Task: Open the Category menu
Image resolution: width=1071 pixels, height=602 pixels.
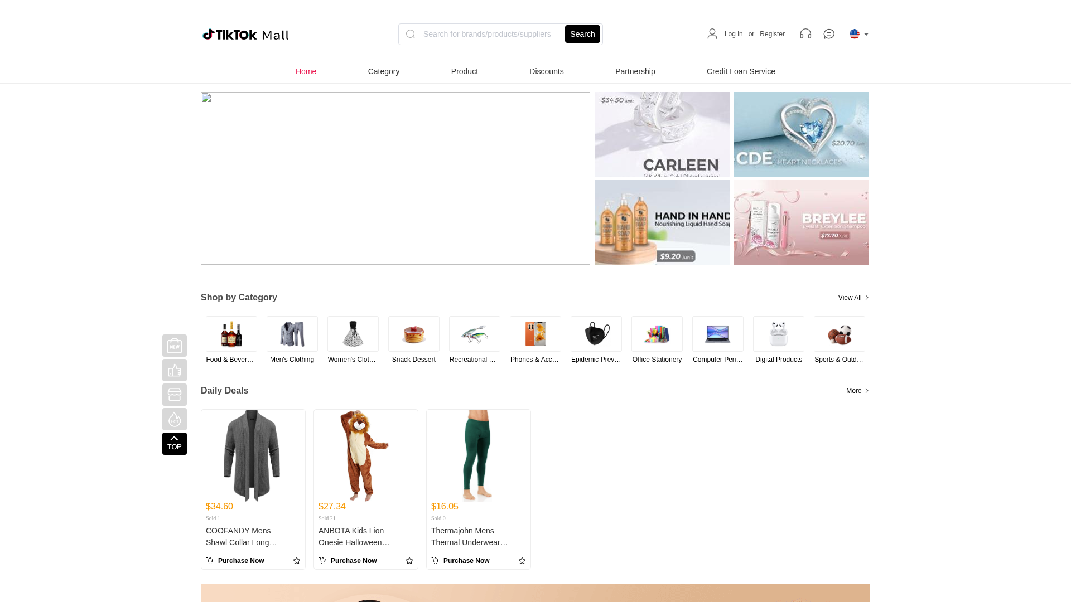Action: pyautogui.click(x=384, y=71)
